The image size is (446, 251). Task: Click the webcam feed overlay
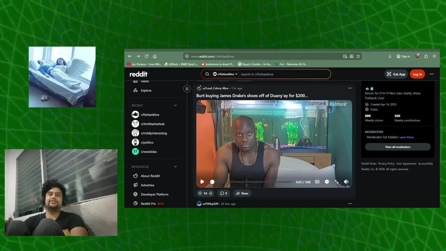click(61, 192)
